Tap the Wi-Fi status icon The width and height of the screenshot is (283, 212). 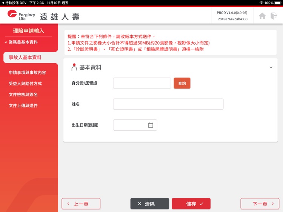[x=261, y=3]
